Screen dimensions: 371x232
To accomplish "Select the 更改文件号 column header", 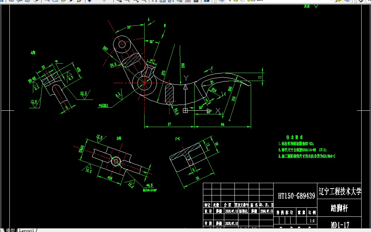I will coord(242,205).
